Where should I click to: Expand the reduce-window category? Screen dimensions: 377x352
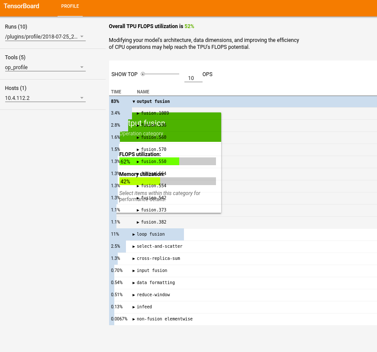pyautogui.click(x=134, y=294)
